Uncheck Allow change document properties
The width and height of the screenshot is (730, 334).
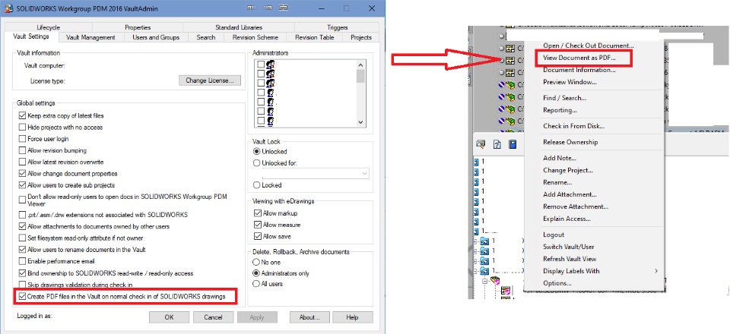pos(22,174)
